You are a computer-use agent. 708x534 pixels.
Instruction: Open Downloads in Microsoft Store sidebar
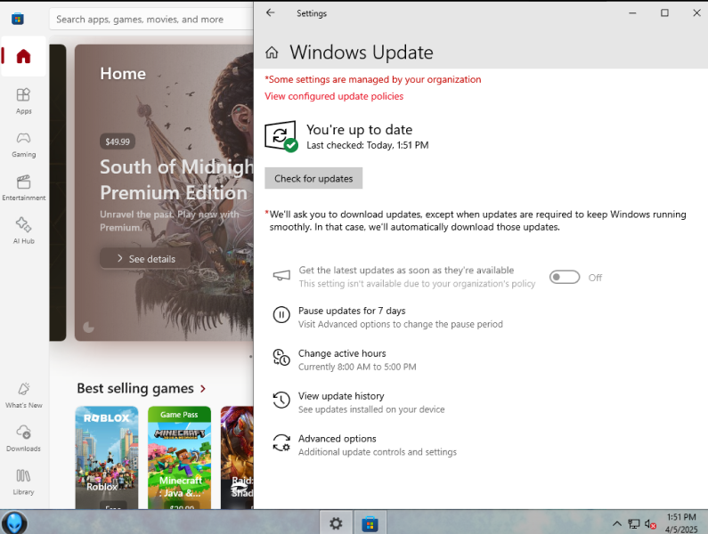(23, 438)
